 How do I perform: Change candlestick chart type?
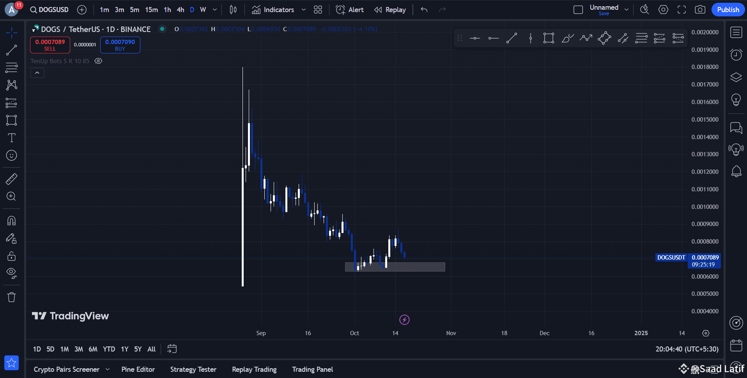pos(233,10)
